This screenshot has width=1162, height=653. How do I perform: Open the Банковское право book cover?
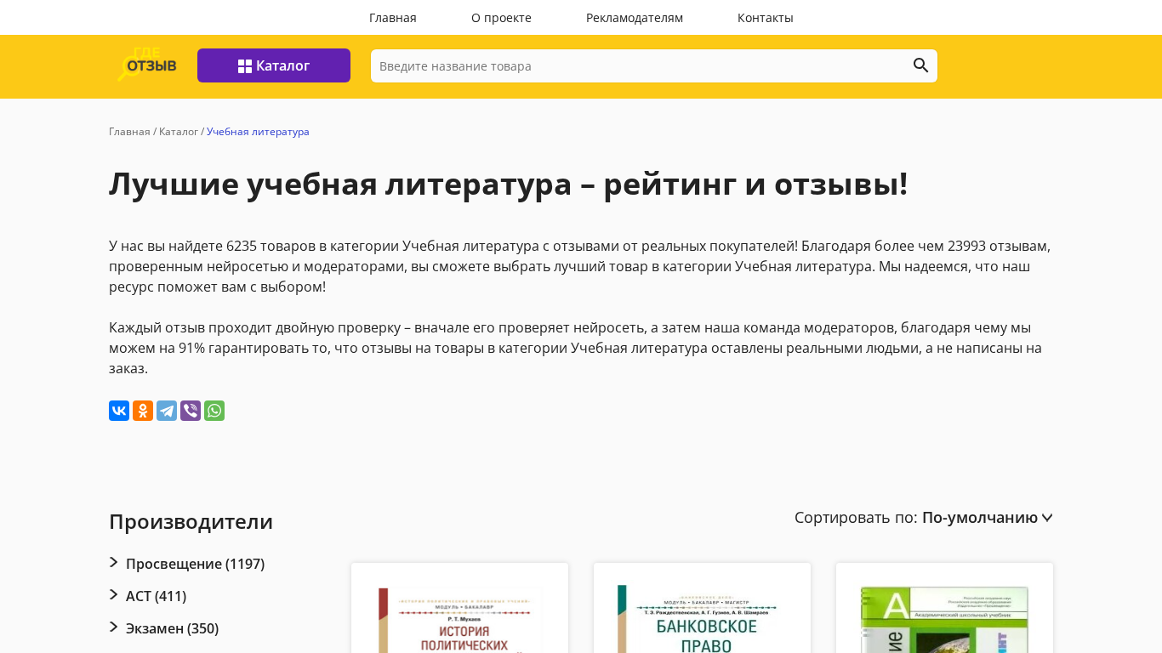[x=702, y=619]
